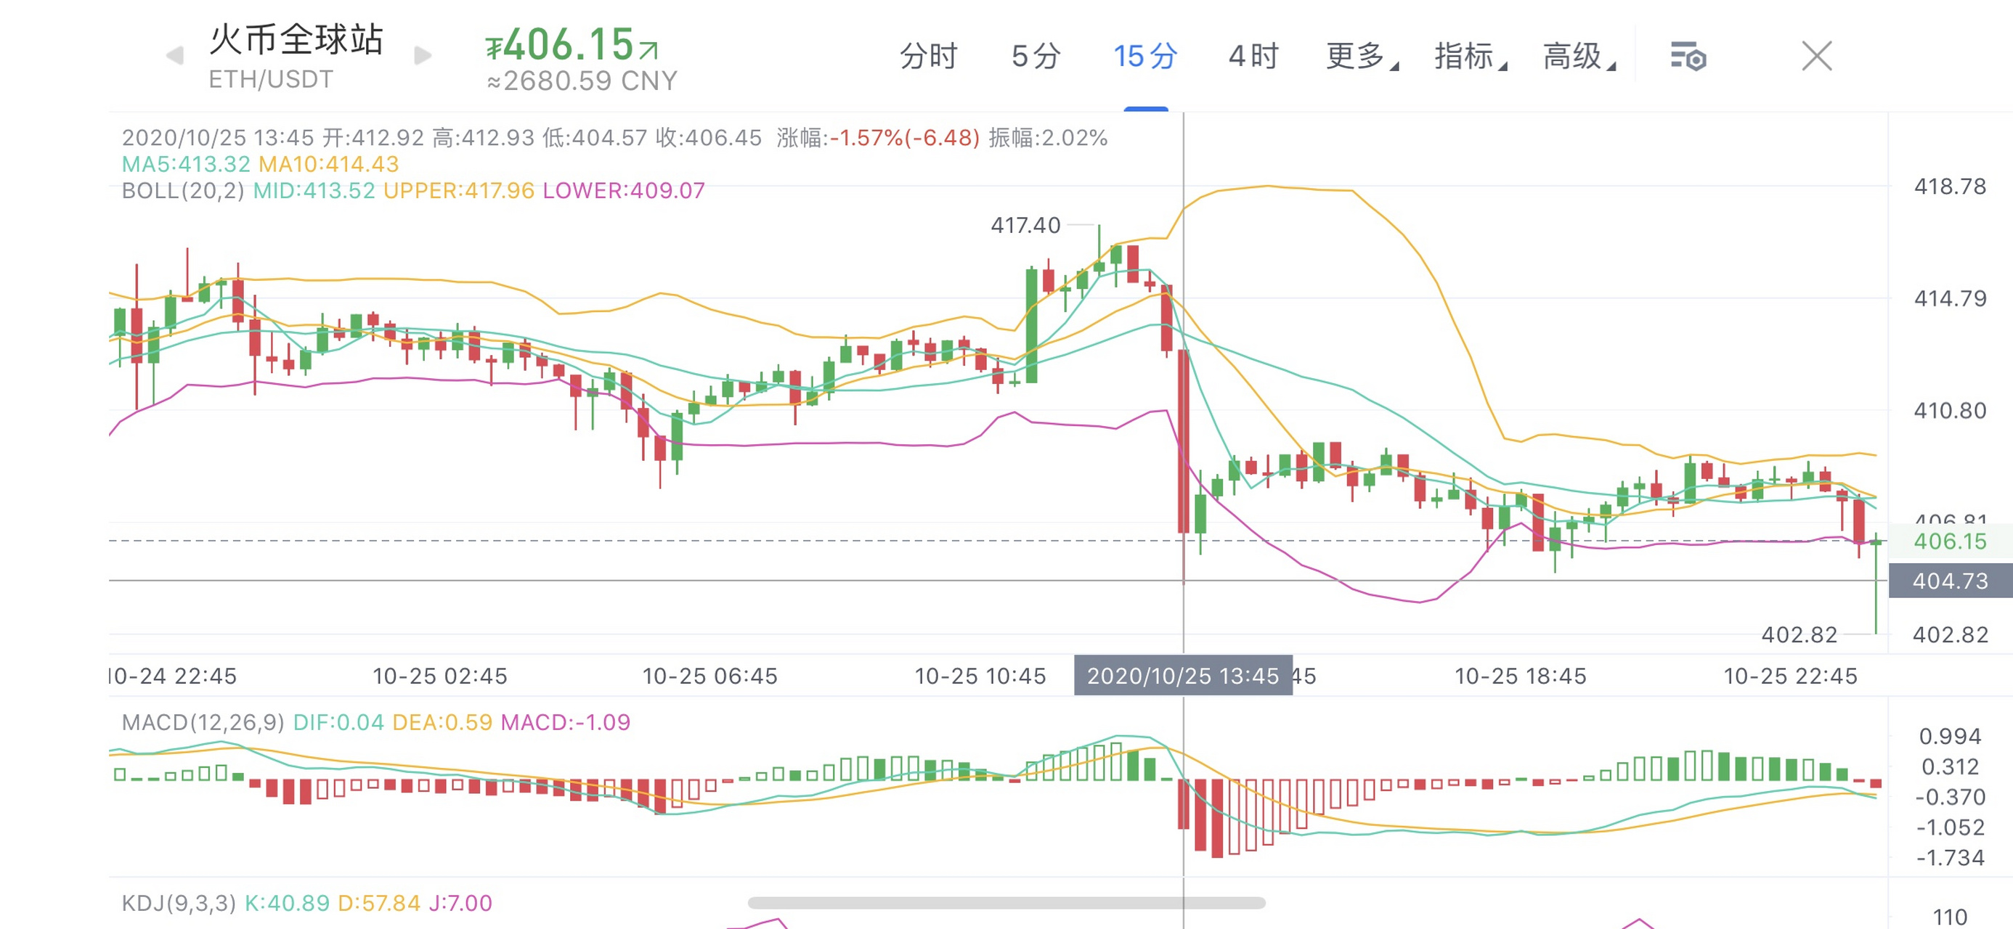Click the price up-arrow next to 406.15
Image resolution: width=2013 pixels, height=929 pixels.
[648, 50]
